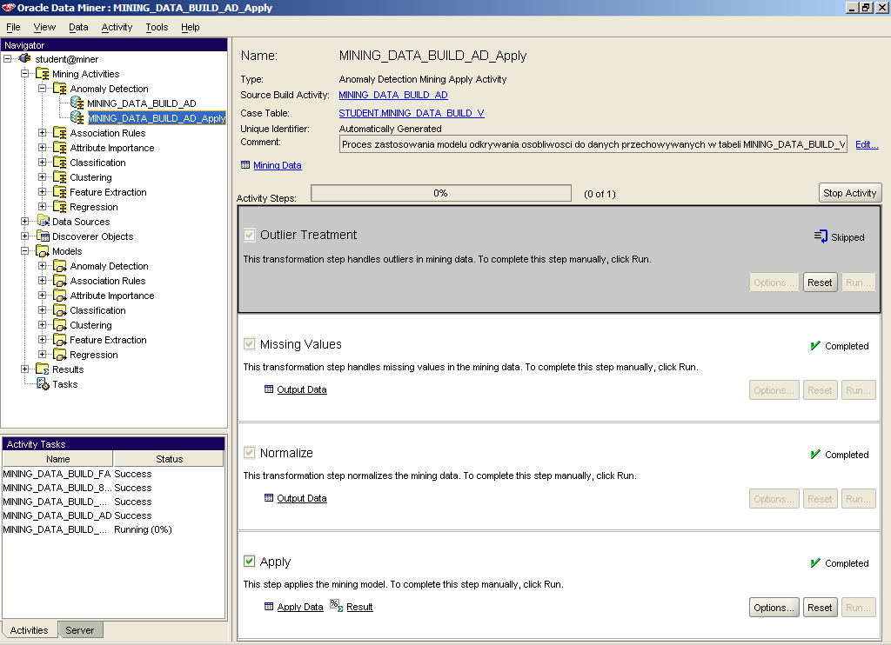Collapse the Models node

pyautogui.click(x=25, y=250)
